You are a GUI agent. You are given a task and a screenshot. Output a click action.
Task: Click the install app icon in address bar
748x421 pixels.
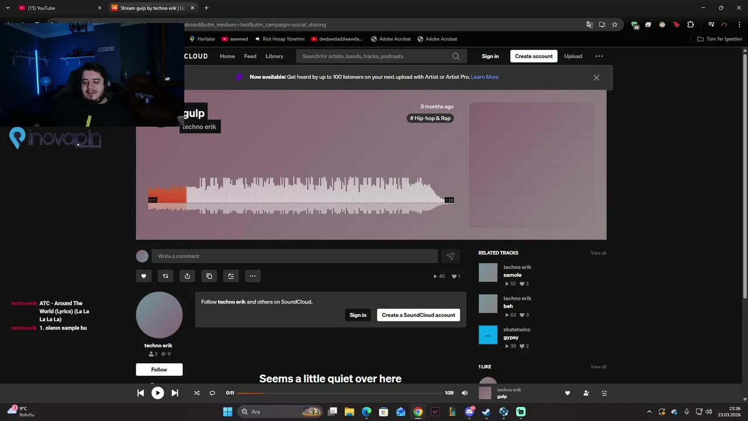[x=602, y=25]
